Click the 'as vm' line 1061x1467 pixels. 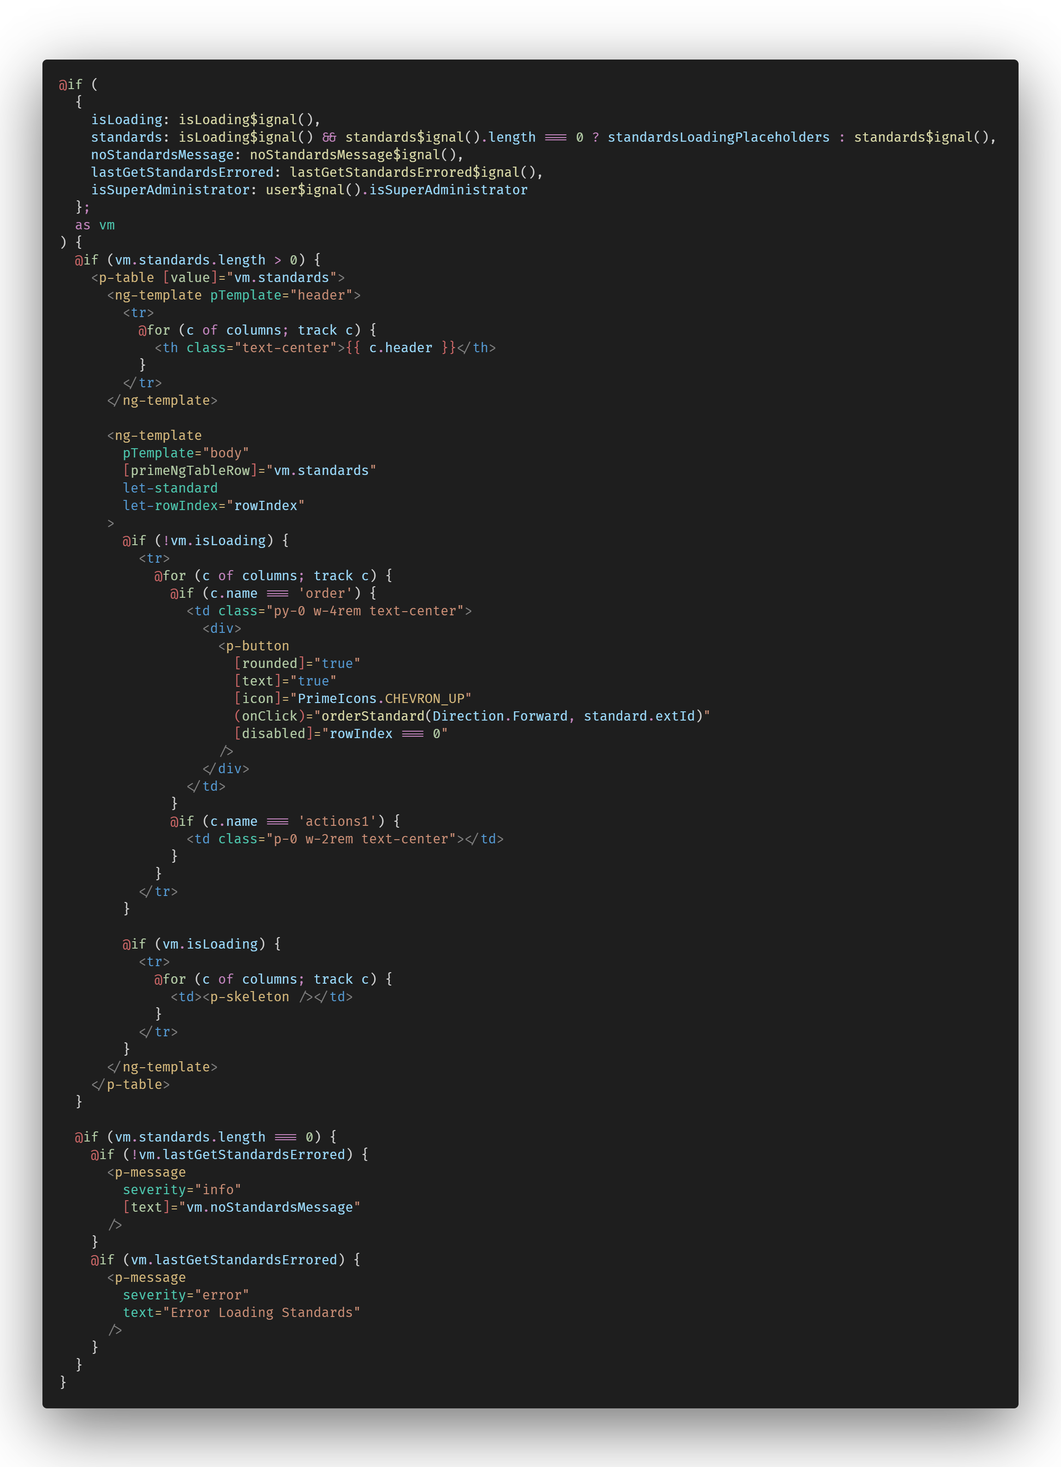(95, 225)
